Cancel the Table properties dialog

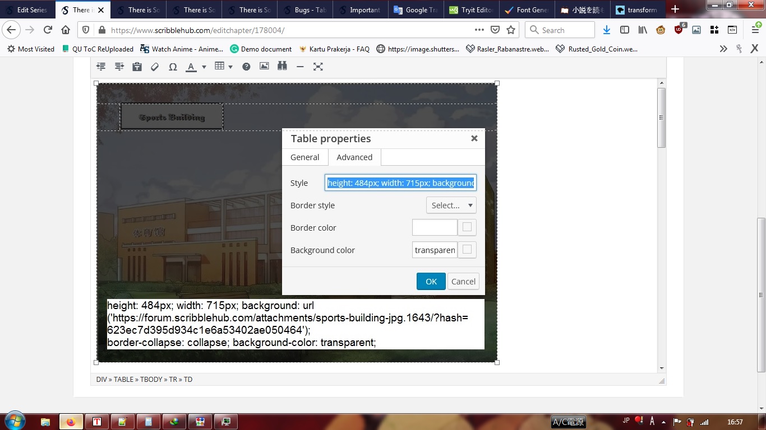(x=463, y=282)
